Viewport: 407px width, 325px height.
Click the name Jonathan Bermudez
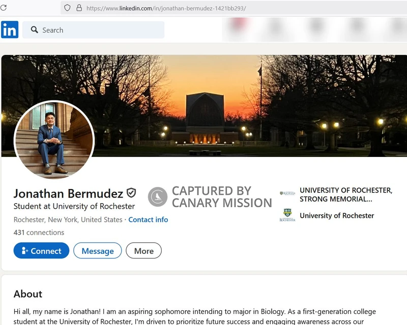(x=68, y=193)
